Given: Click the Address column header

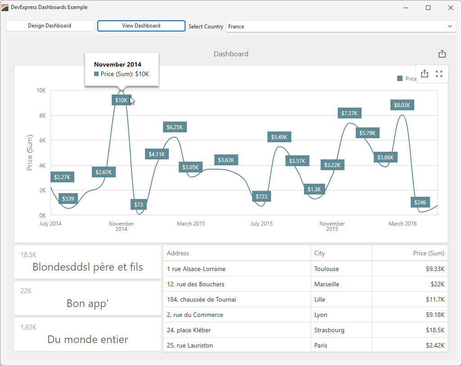Looking at the screenshot, I should [x=177, y=253].
